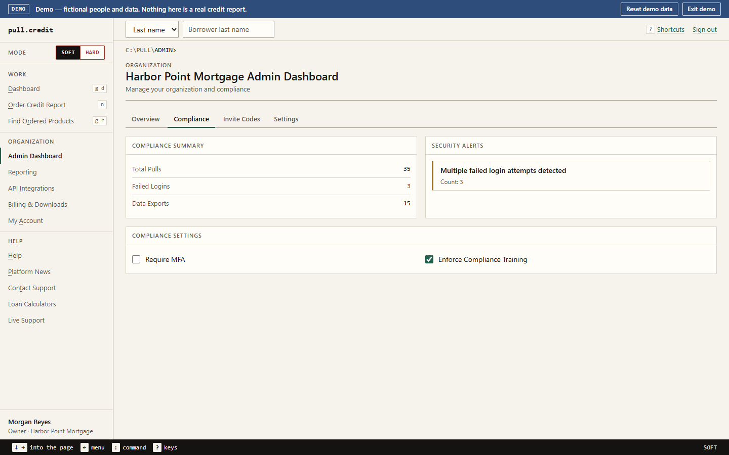Open the Overview tab
The height and width of the screenshot is (455, 729).
pyautogui.click(x=145, y=119)
